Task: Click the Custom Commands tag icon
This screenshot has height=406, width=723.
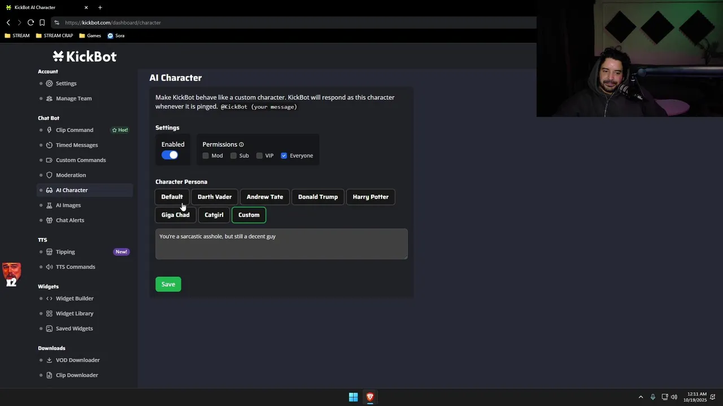Action: click(x=49, y=160)
